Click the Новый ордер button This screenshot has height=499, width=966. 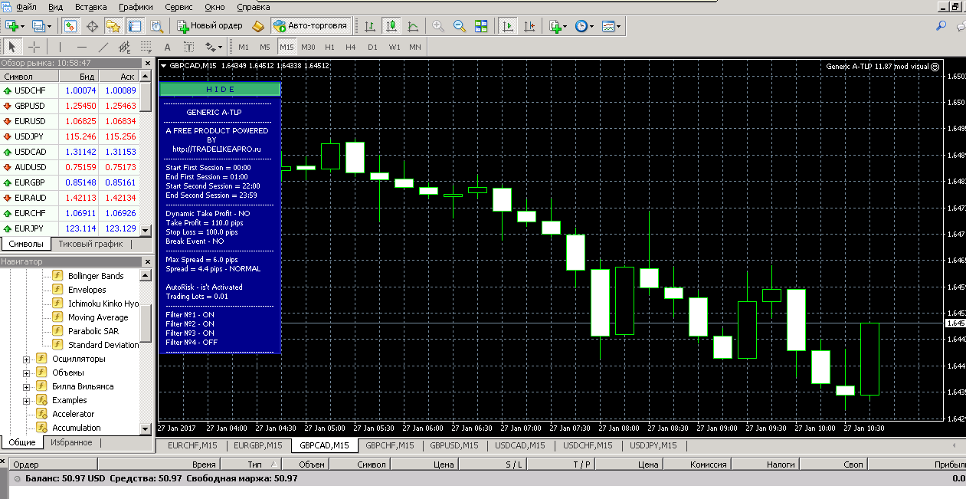pyautogui.click(x=210, y=26)
